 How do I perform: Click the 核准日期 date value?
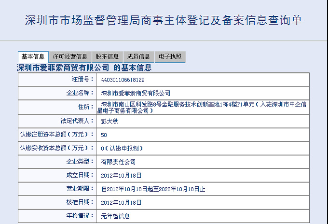121,202
